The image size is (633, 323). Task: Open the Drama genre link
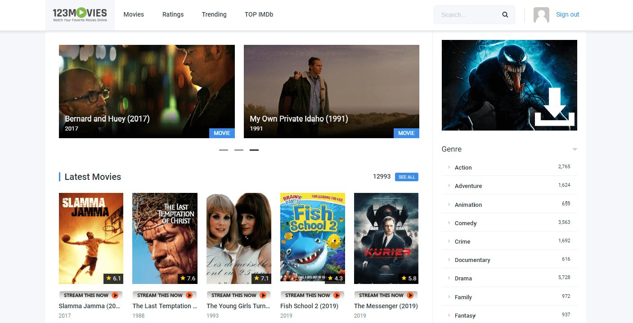pyautogui.click(x=463, y=278)
